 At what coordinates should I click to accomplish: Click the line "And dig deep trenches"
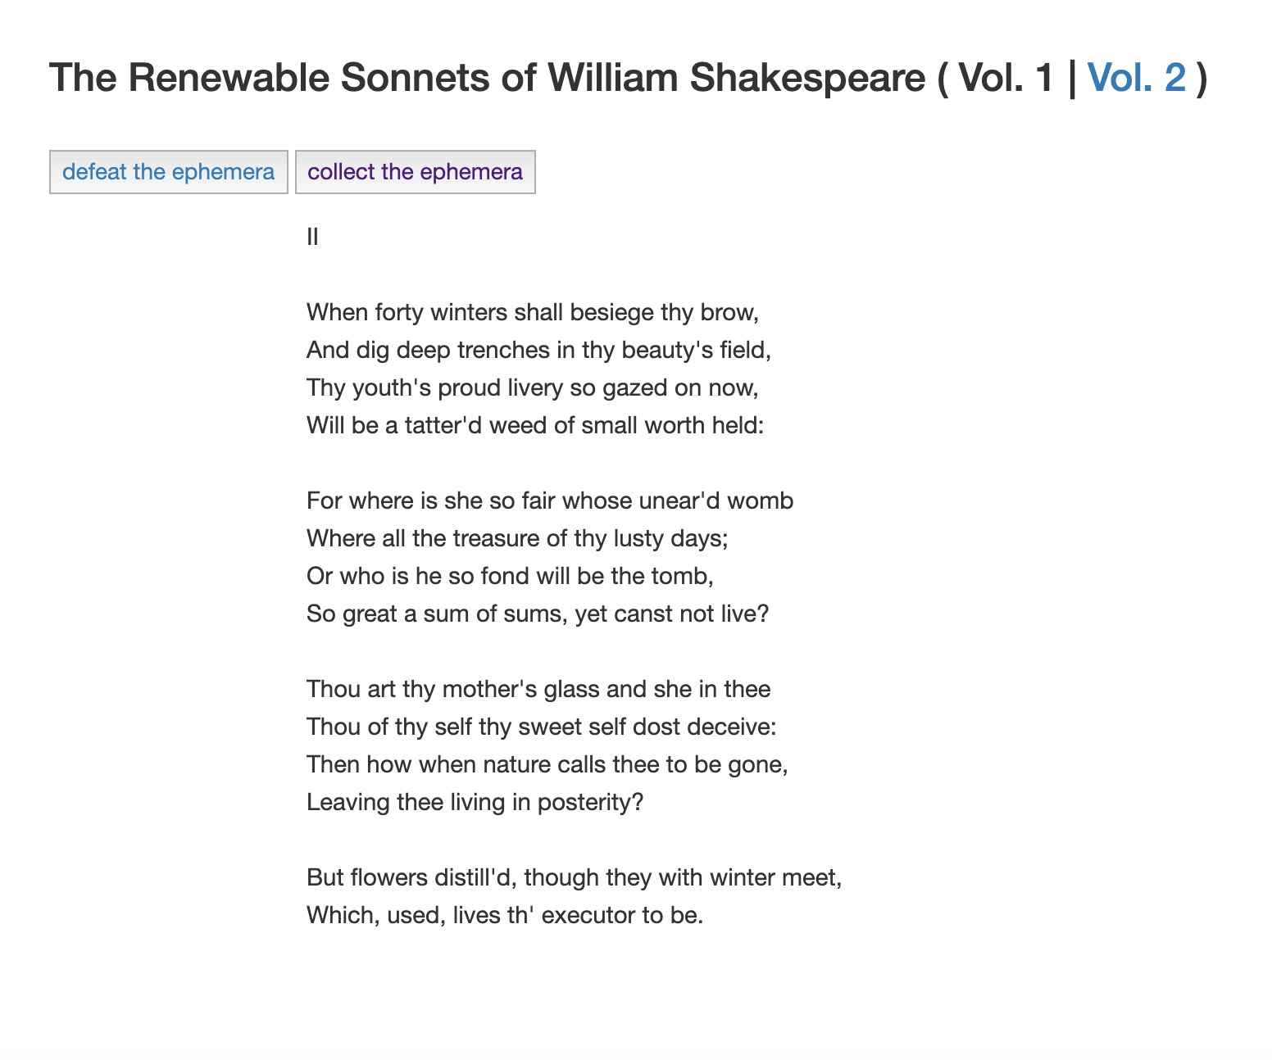[538, 350]
